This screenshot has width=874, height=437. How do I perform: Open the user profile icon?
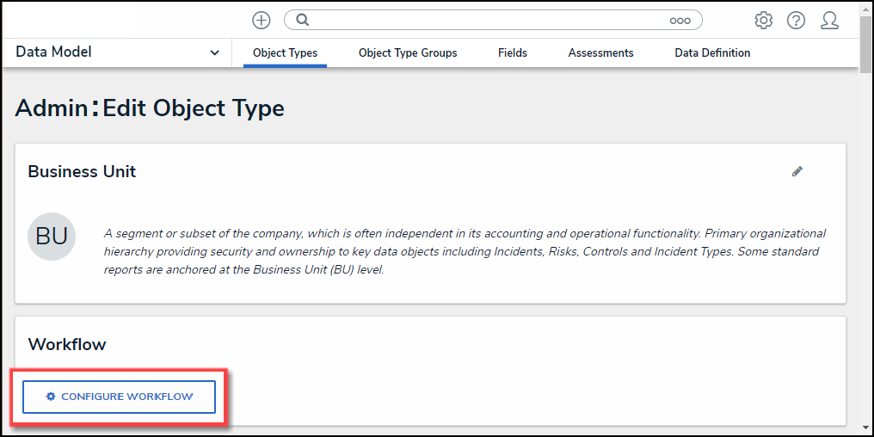tap(829, 20)
